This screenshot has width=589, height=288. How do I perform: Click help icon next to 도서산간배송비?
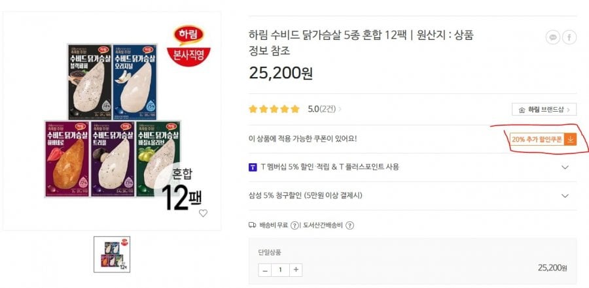click(349, 225)
